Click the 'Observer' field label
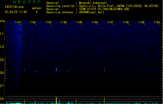 point(53,3)
